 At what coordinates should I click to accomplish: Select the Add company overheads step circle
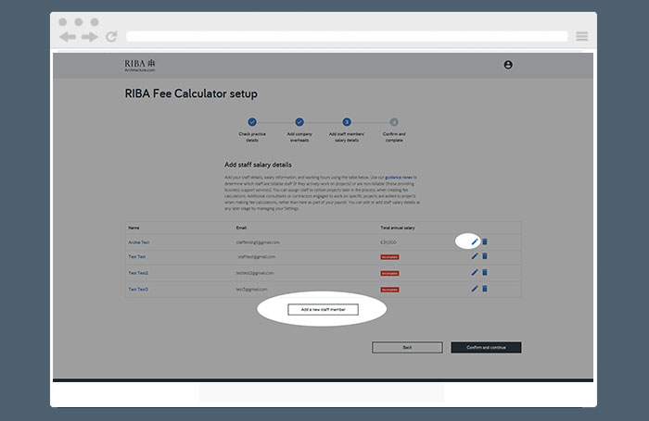pos(299,122)
